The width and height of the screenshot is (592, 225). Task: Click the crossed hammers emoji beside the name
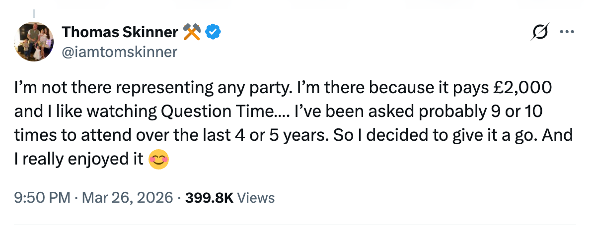(191, 33)
